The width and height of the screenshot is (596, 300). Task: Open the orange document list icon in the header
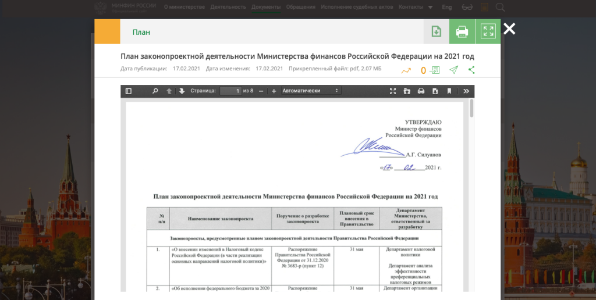484,7
